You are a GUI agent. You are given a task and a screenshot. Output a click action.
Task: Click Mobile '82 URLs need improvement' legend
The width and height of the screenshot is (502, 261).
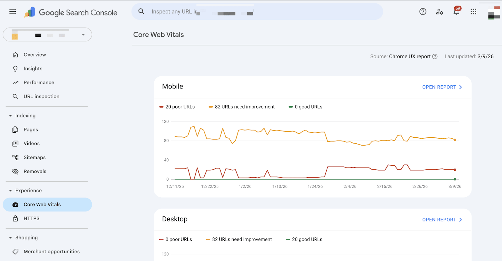242,107
